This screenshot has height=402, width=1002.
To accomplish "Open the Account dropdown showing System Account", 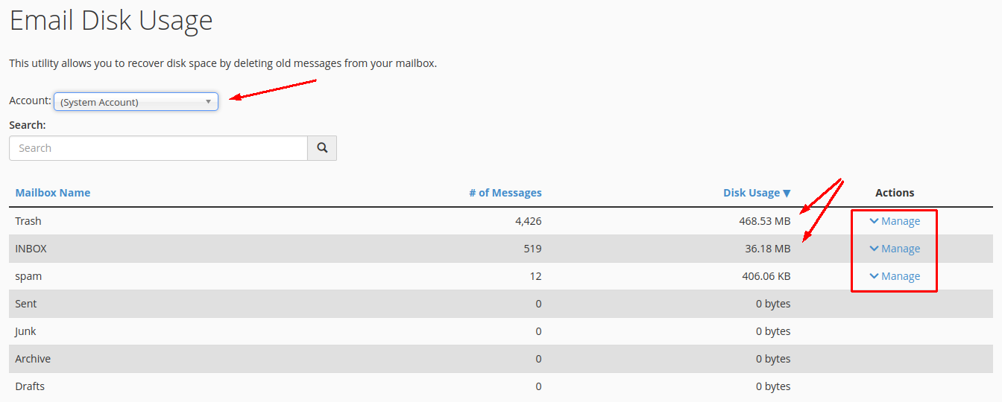I will [x=136, y=102].
